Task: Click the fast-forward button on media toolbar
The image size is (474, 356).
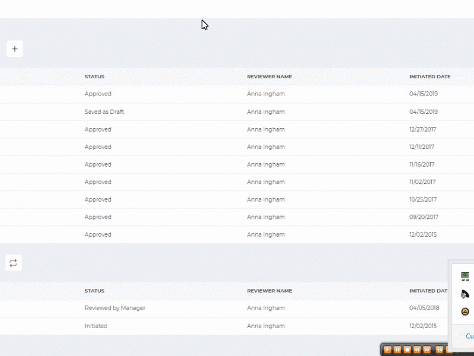Action: pos(427,350)
